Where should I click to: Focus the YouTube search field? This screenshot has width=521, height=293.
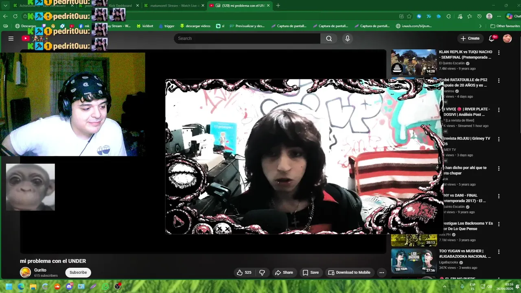tap(247, 38)
